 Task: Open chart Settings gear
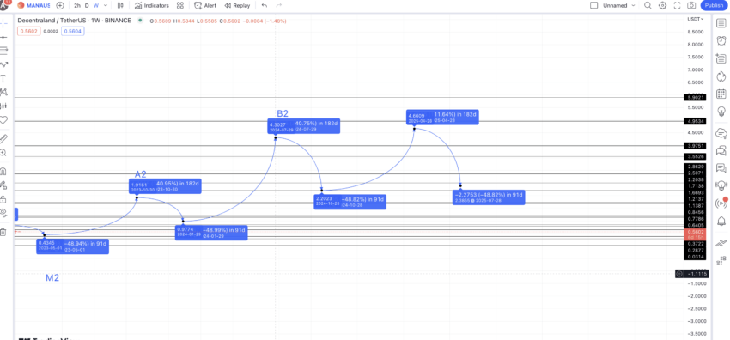(662, 6)
